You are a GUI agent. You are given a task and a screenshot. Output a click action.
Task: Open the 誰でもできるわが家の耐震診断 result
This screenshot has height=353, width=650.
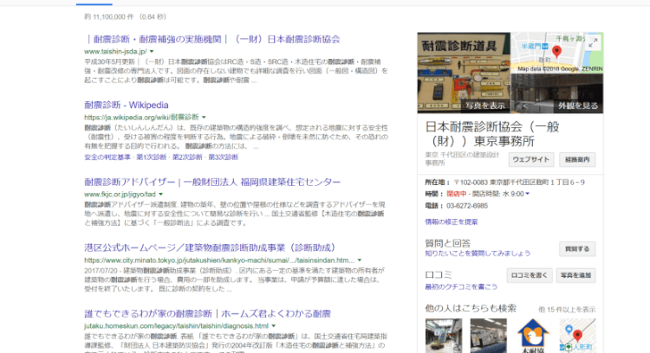[207, 313]
